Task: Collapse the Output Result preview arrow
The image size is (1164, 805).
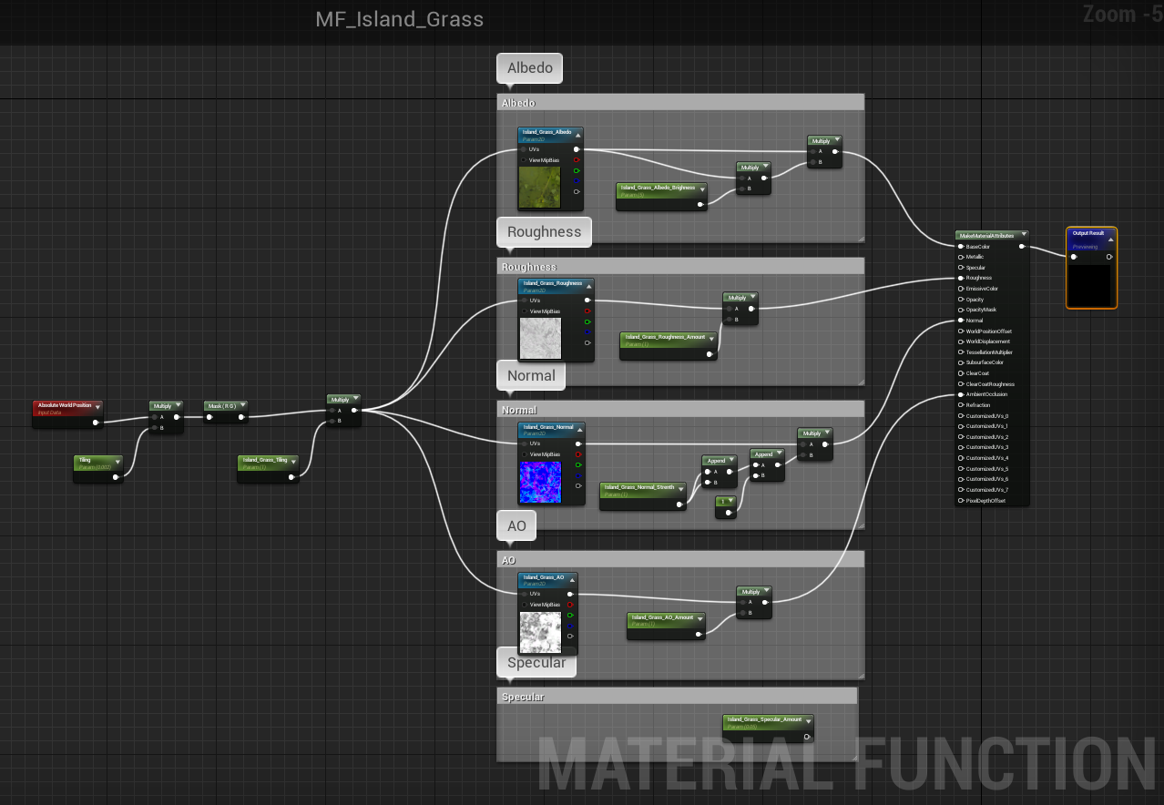Action: coord(1110,240)
